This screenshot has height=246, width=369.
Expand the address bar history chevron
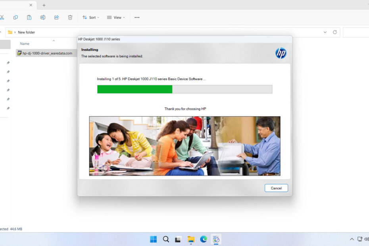[325, 32]
